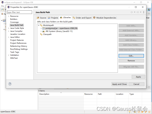Viewport: 152px width, 114px height.
Task: Select Coverage in the property list
Action: 14,22
